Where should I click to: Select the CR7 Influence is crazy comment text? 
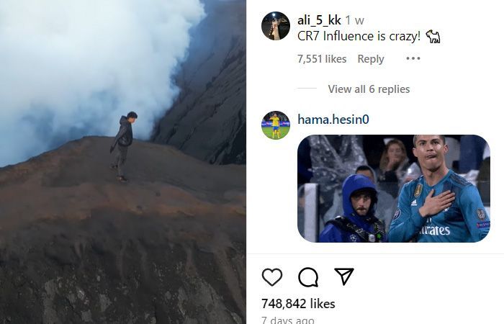359,36
